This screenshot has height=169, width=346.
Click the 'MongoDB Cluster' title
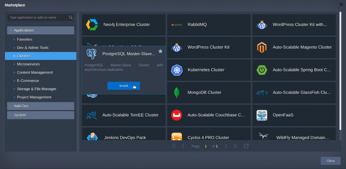204,92
